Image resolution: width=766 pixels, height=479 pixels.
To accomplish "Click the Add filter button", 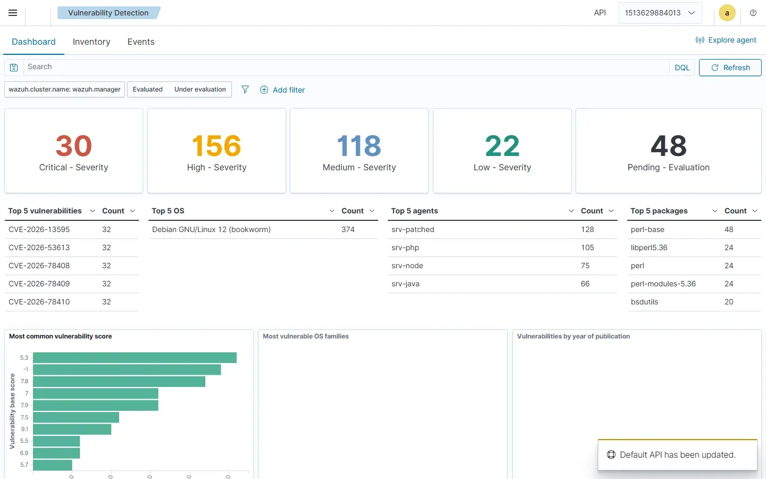I will pos(282,90).
